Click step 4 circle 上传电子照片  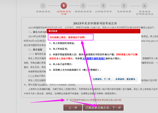coord(103,6)
